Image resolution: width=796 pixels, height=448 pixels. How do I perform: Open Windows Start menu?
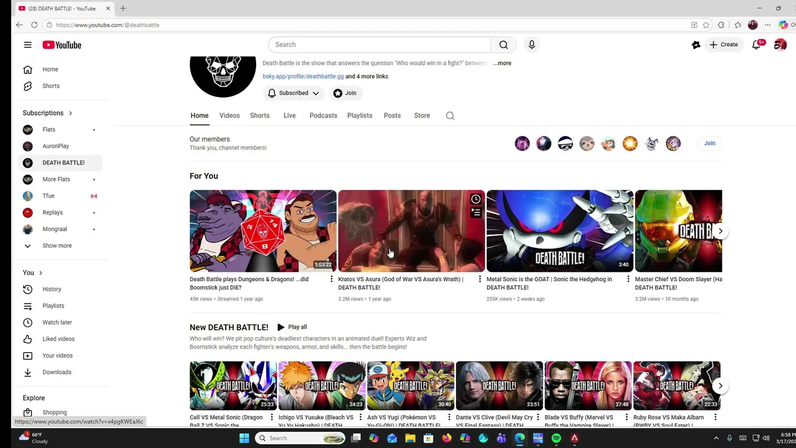pos(244,438)
